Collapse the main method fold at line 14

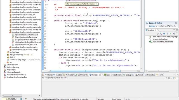click(47, 21)
